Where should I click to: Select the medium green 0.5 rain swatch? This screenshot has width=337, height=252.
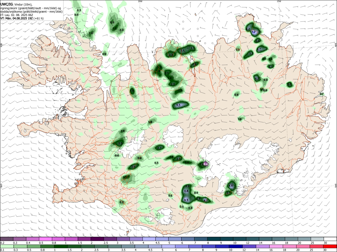[34, 246]
